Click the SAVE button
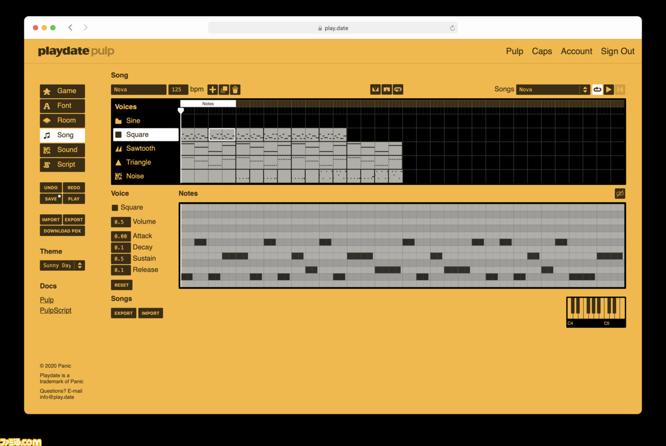Viewport: 666px width, 446px height. (51, 199)
